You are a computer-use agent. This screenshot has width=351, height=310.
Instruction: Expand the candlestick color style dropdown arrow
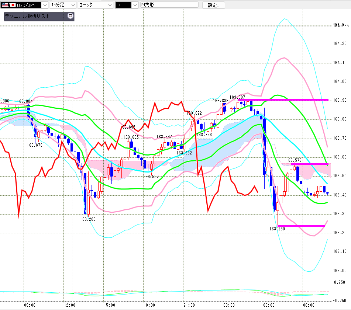point(135,5)
